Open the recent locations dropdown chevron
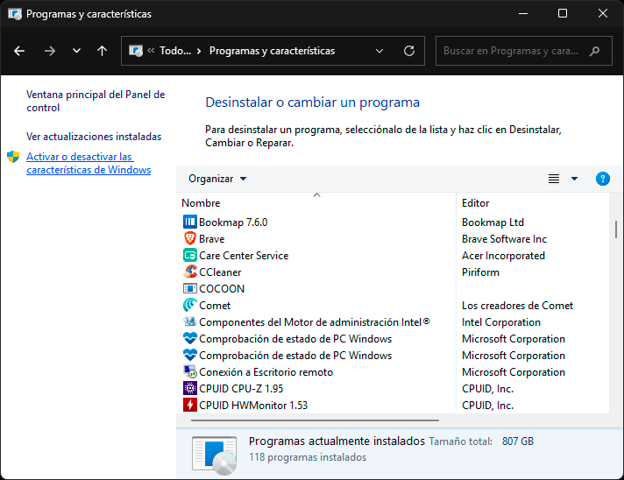This screenshot has width=624, height=480. [x=76, y=51]
